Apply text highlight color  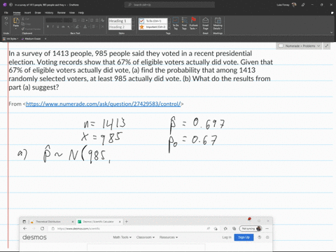point(78,27)
